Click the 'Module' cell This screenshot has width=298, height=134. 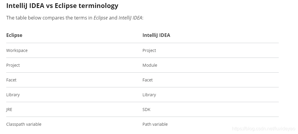150,65
